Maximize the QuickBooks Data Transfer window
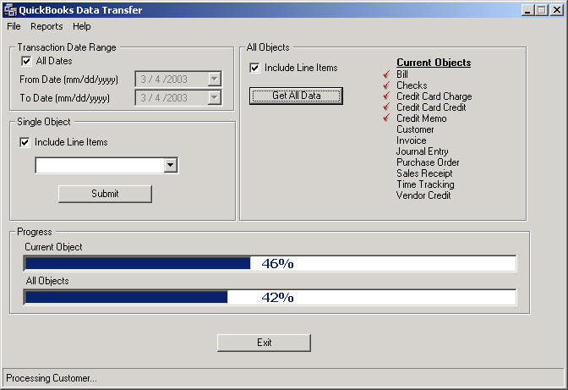Screen dimensions: 568x390 542,10
